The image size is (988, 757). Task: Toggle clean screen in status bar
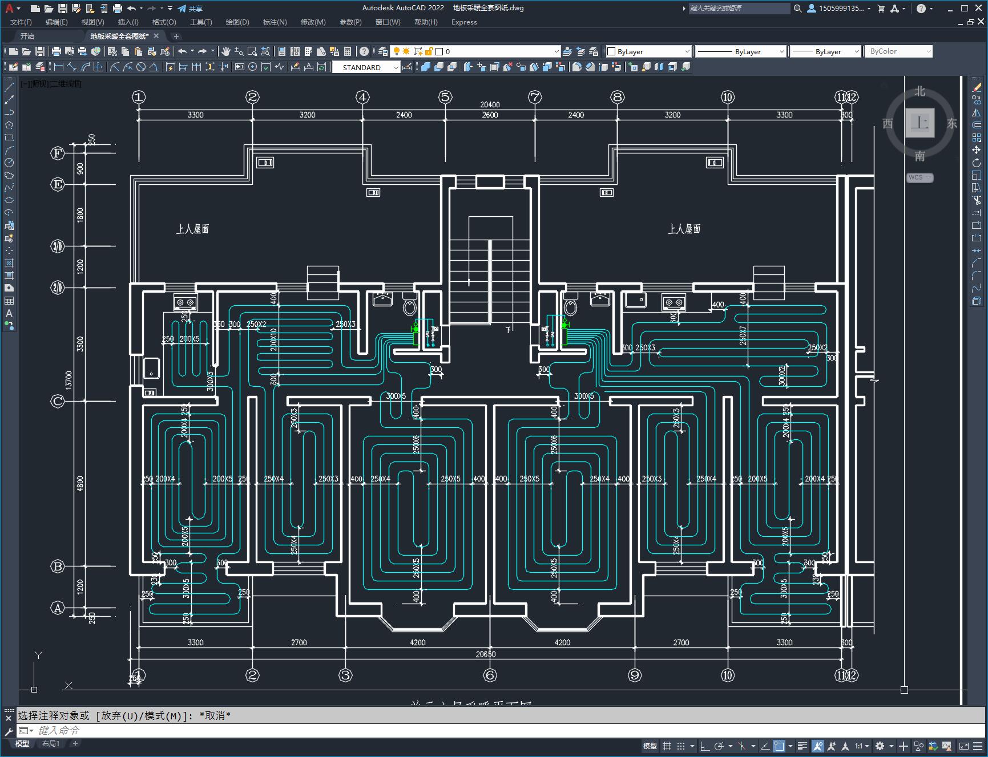(x=964, y=746)
